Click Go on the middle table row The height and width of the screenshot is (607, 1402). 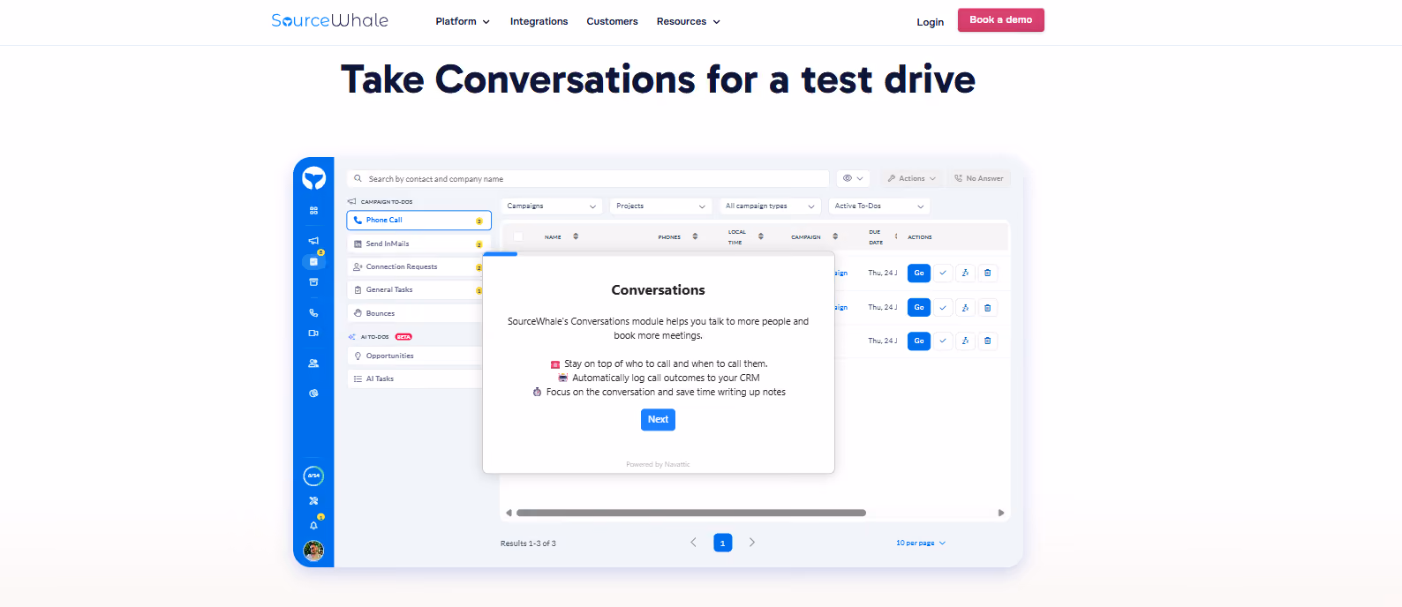click(x=919, y=307)
